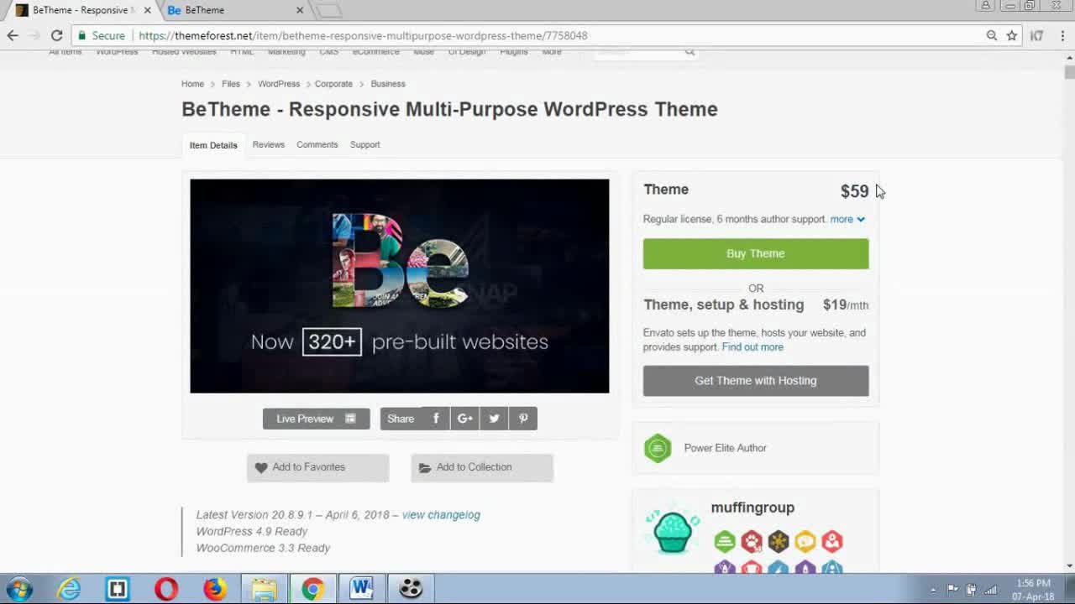Open Opera browser from the taskbar
1075x604 pixels.
[x=166, y=589]
